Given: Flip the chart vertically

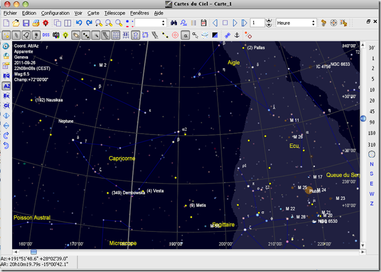Looking at the screenshot, I should click(x=6, y=125).
